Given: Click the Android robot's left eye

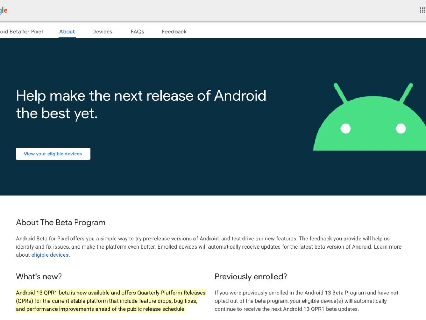Looking at the screenshot, I should click(345, 128).
